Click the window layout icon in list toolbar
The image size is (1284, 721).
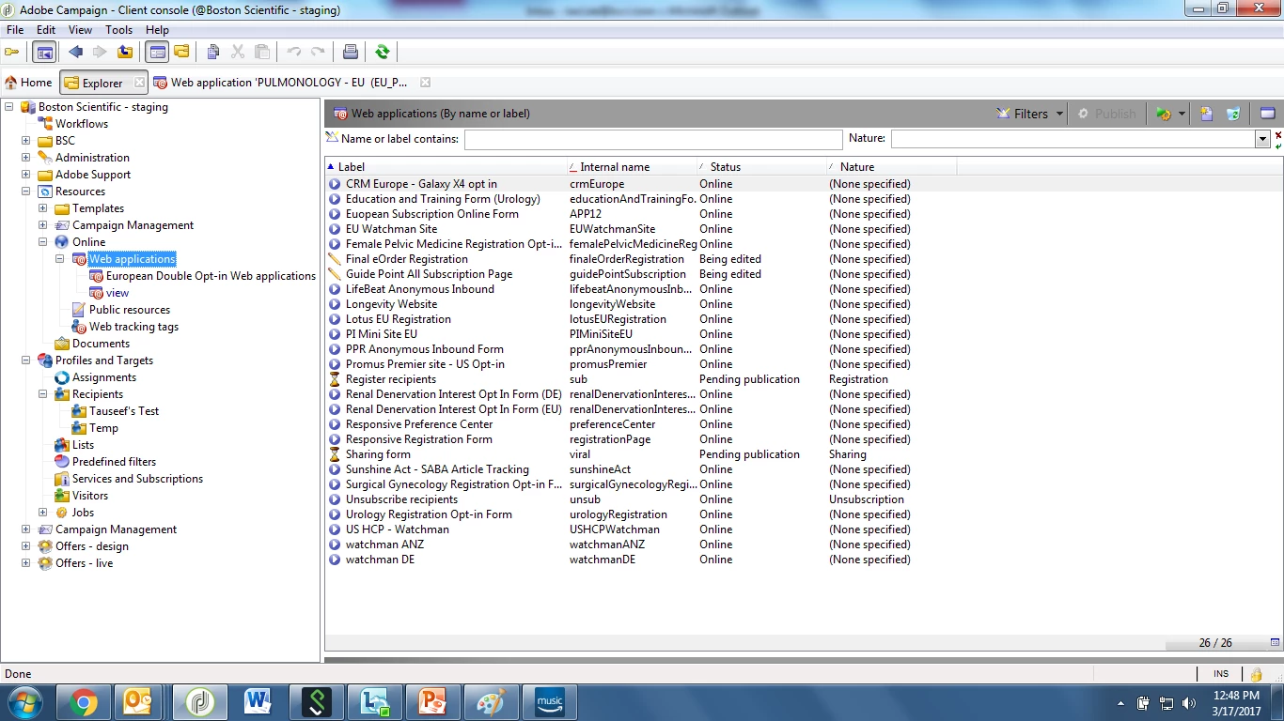click(x=1267, y=114)
